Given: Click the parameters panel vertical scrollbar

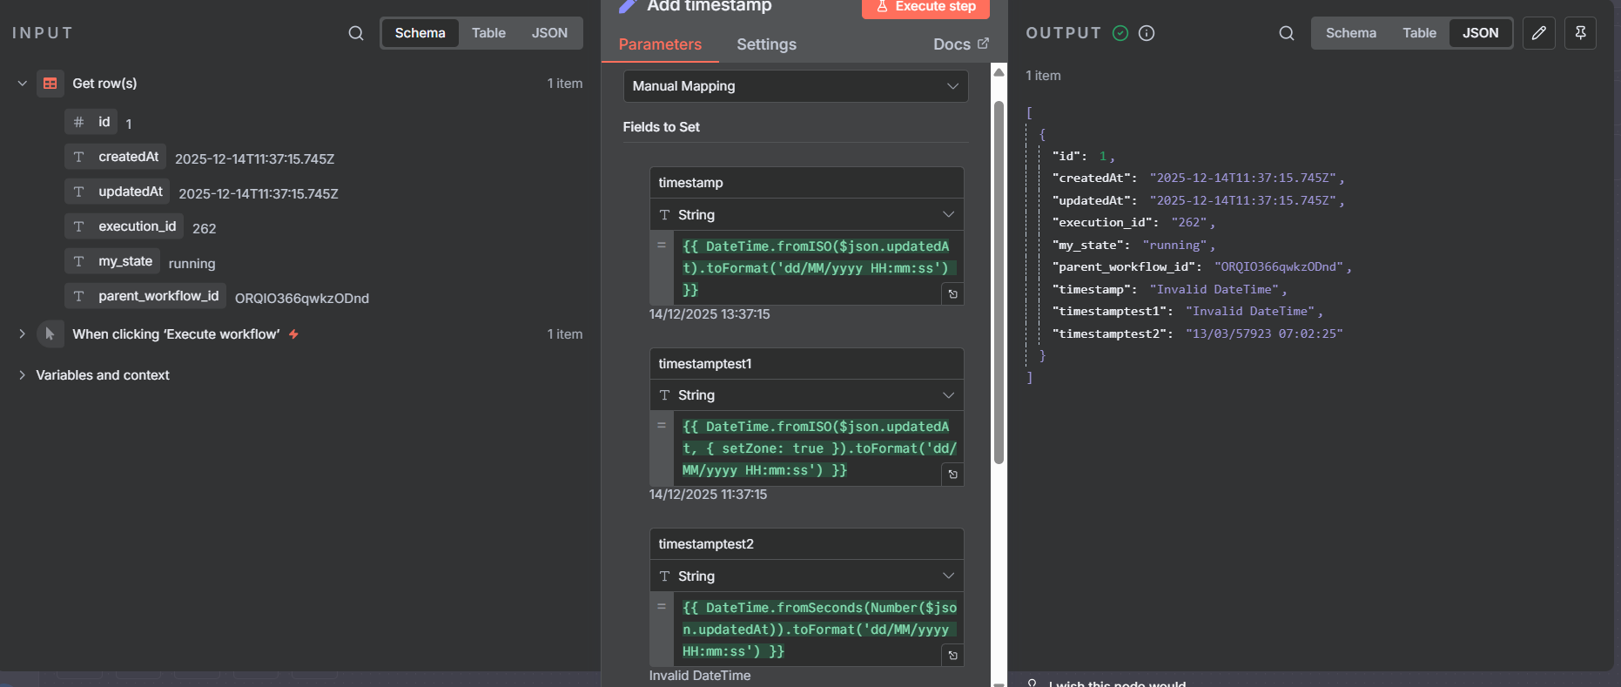Looking at the screenshot, I should tap(999, 283).
